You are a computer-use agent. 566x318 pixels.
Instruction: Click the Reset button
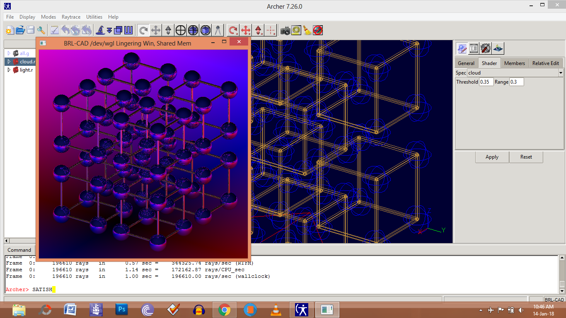(x=526, y=157)
